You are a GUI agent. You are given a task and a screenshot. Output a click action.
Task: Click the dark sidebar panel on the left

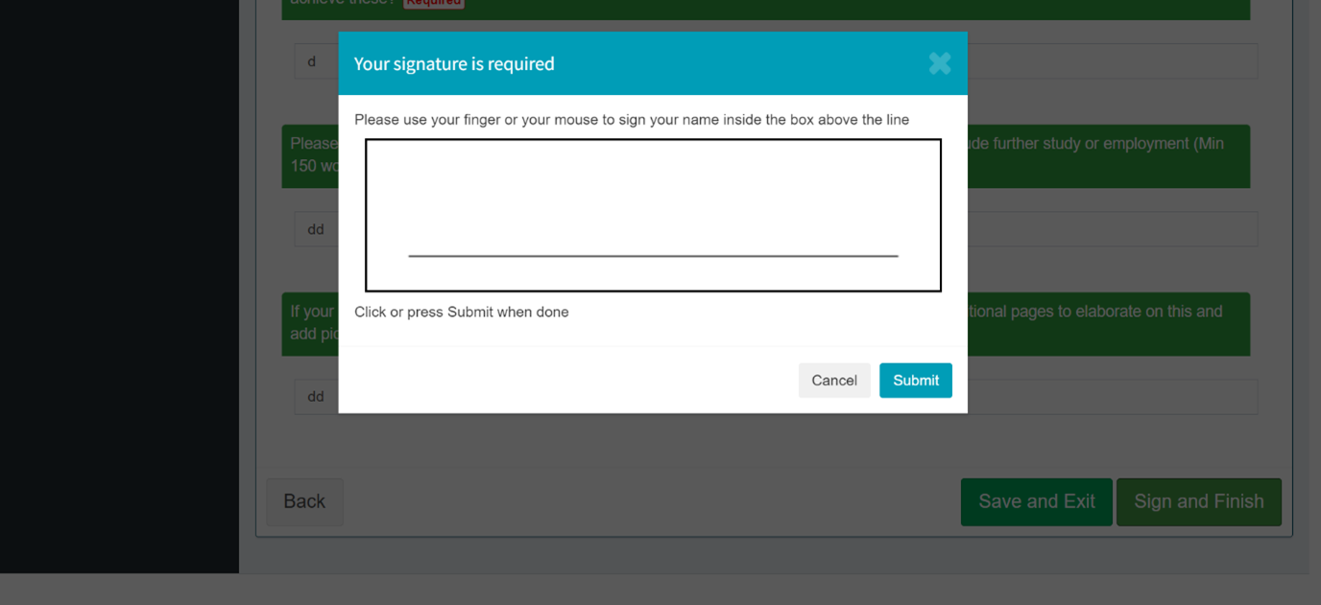click(119, 288)
